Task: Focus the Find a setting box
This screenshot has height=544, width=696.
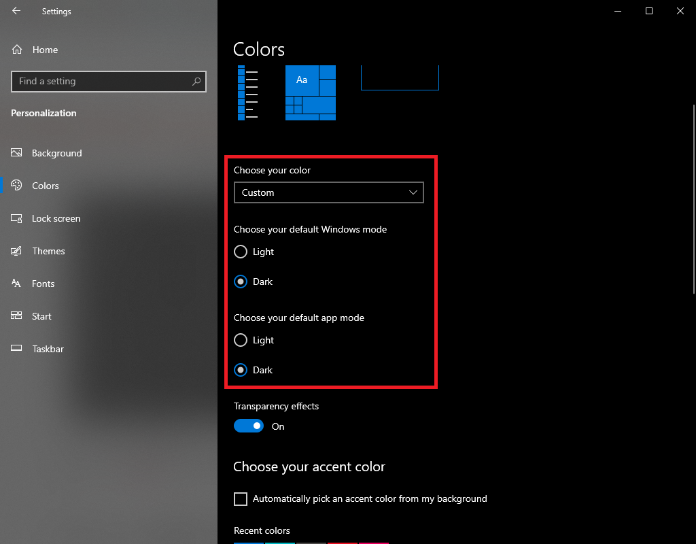Action: coord(109,82)
